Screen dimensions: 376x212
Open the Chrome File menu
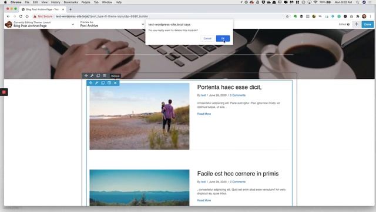point(27,2)
